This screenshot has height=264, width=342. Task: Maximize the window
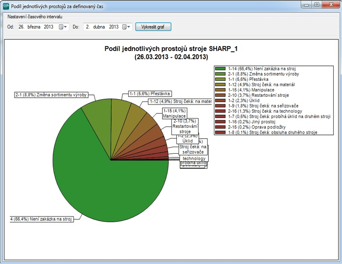(316, 5)
